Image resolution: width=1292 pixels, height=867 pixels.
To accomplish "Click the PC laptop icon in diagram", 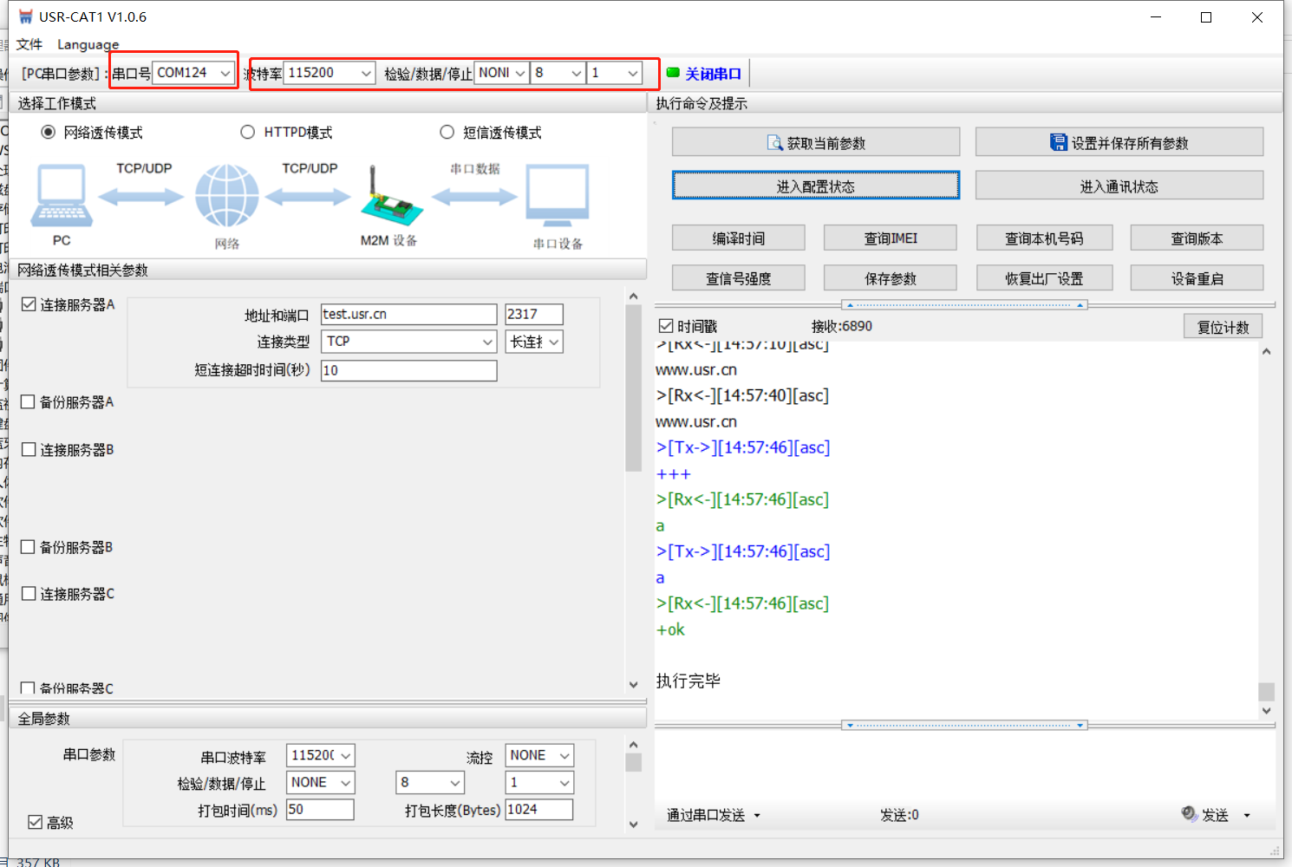I will [x=62, y=196].
